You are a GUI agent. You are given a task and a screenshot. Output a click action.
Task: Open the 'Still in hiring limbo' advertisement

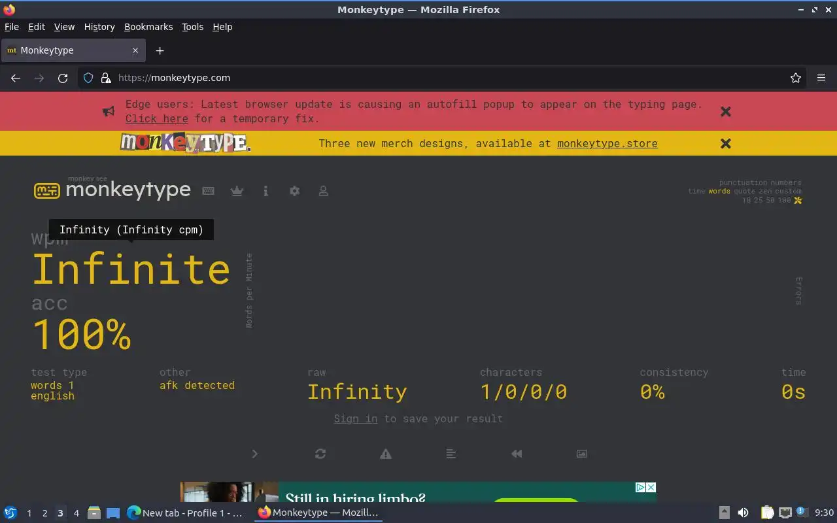pyautogui.click(x=418, y=492)
